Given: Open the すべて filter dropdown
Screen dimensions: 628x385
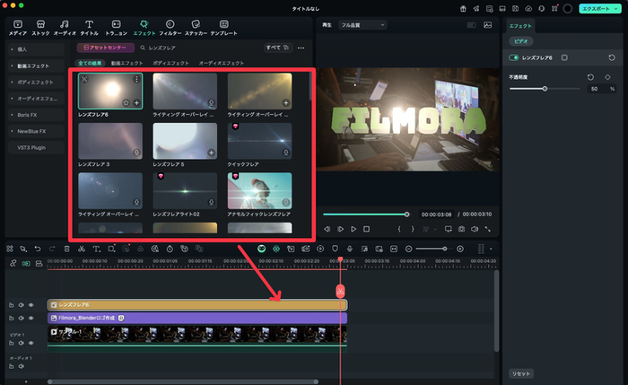Looking at the screenshot, I should point(279,48).
